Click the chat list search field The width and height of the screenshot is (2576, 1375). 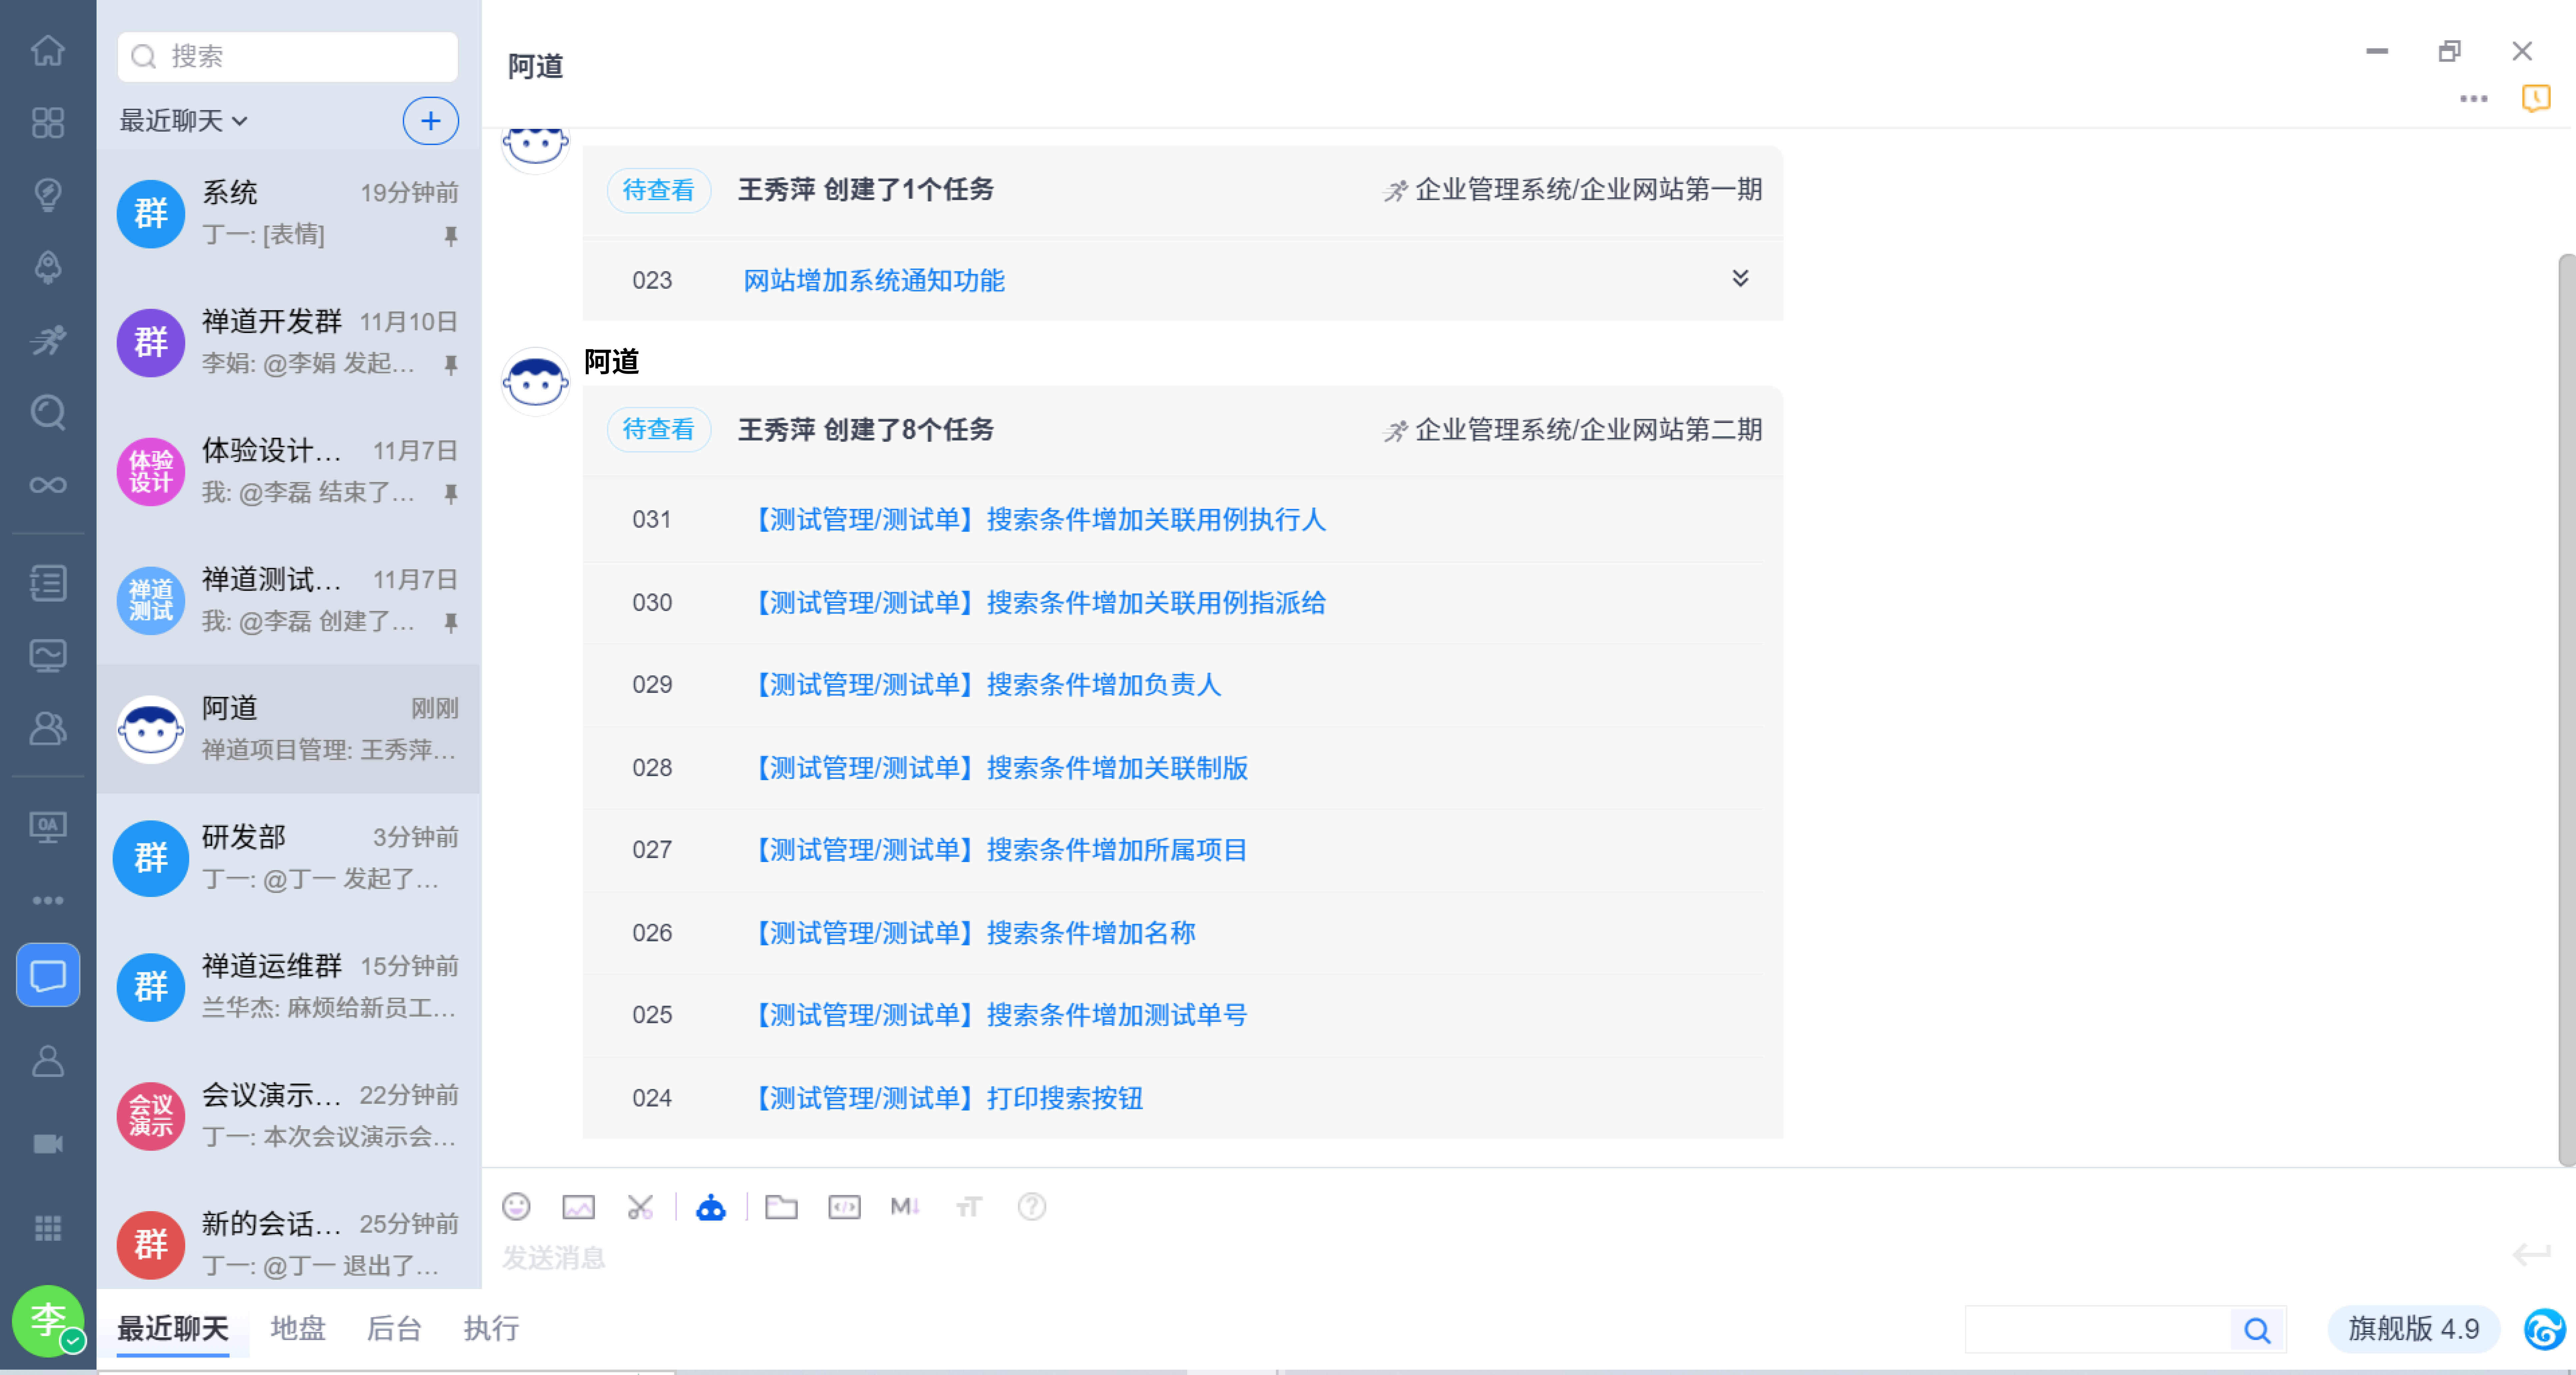coord(288,56)
